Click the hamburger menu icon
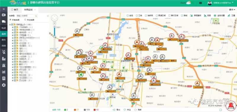 pos(4,9)
